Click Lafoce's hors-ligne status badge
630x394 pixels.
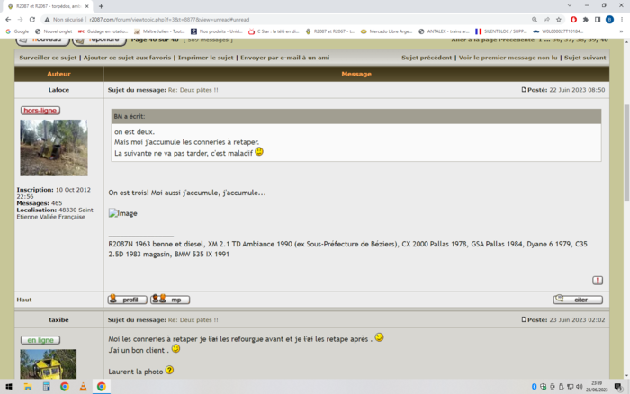tap(40, 111)
